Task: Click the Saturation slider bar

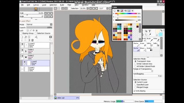Action: (x=126, y=17)
